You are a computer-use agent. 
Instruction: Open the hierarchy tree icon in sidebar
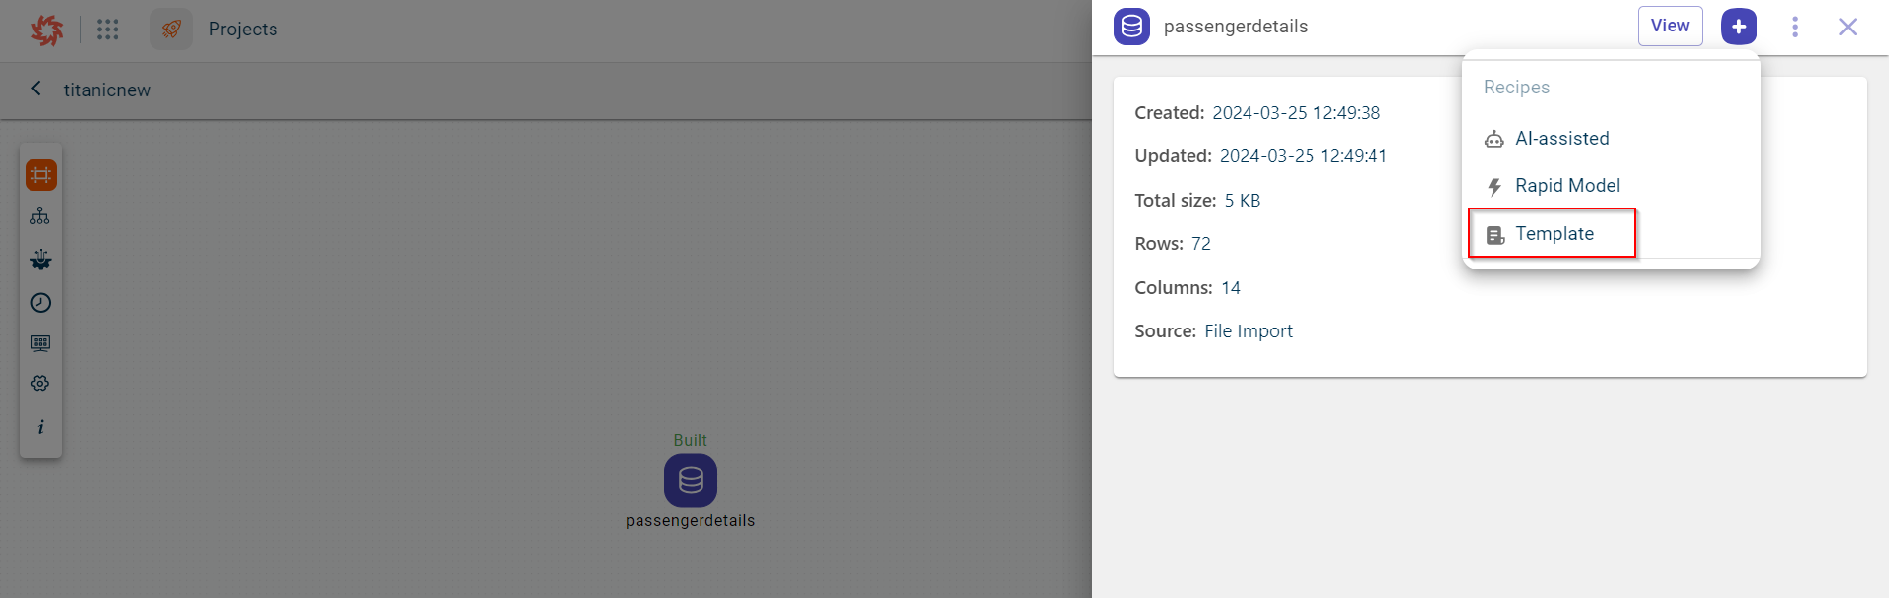40,216
